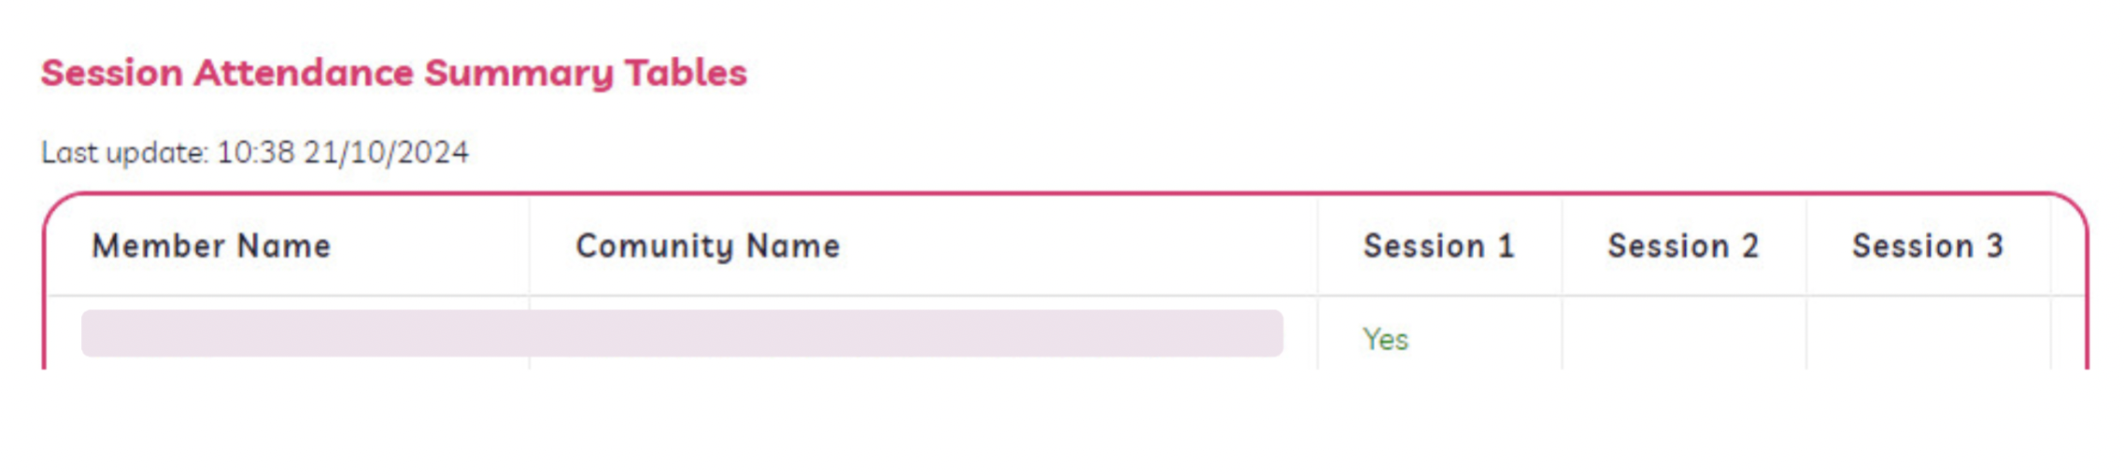Click the word Comunity in second header
This screenshot has height=476, width=2124.
[655, 247]
